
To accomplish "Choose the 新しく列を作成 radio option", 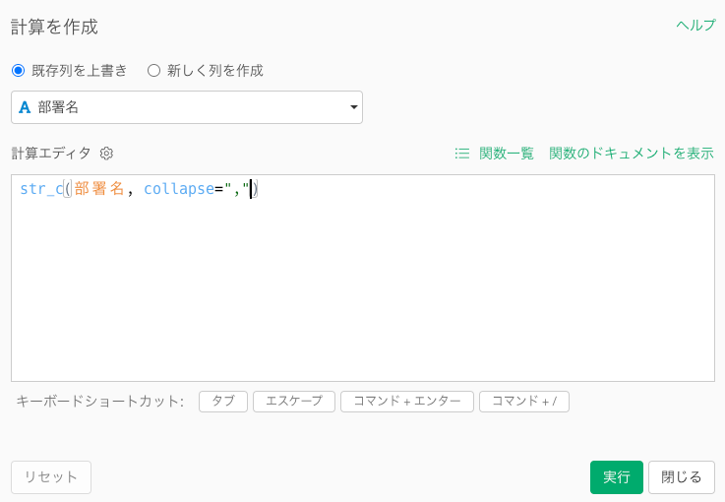I will coord(153,71).
